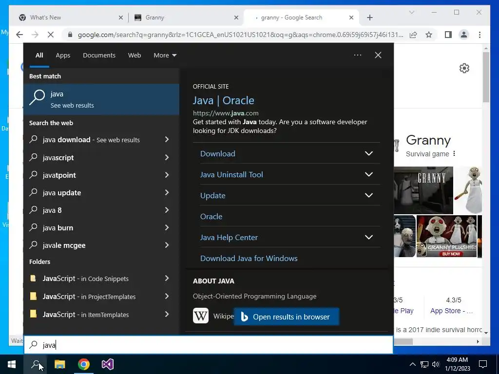Open the Windows Start menu

12,364
